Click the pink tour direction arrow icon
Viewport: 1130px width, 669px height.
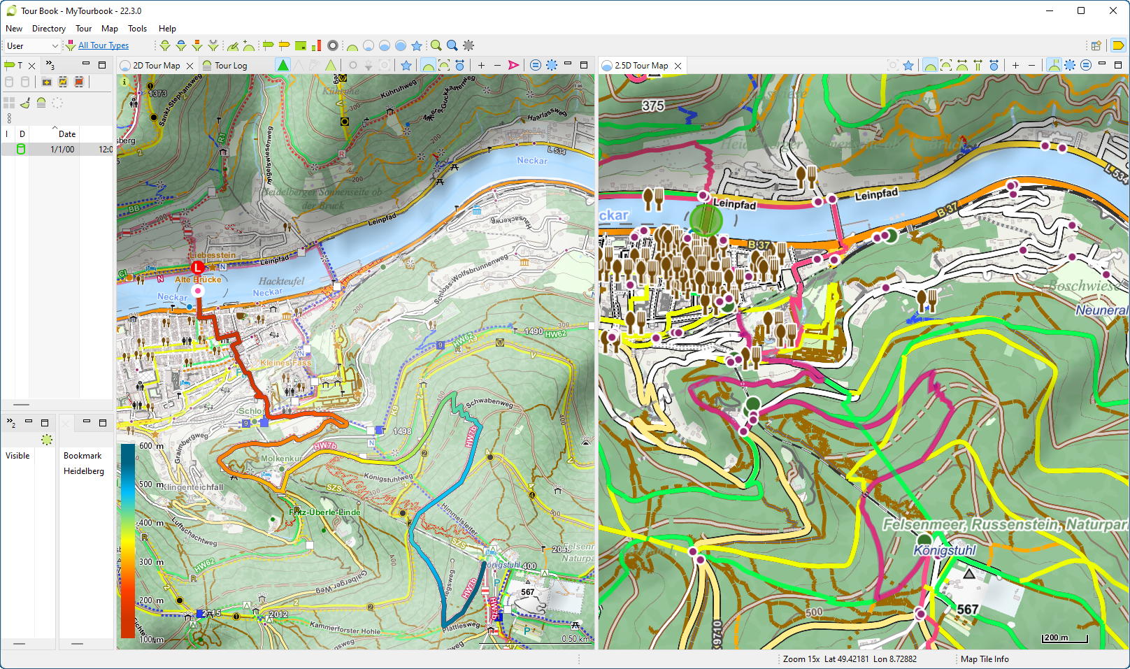tap(514, 65)
